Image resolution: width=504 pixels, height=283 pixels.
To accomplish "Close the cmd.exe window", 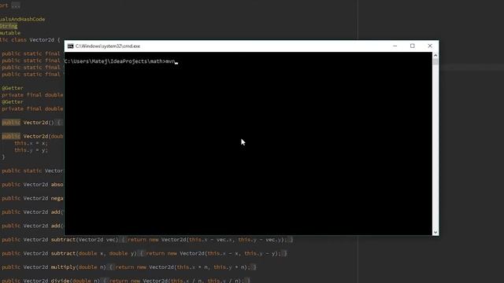I will point(430,46).
